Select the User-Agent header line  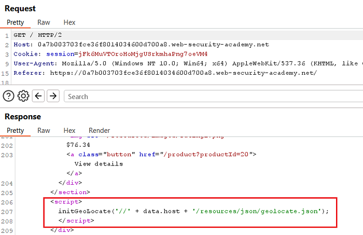(188, 63)
